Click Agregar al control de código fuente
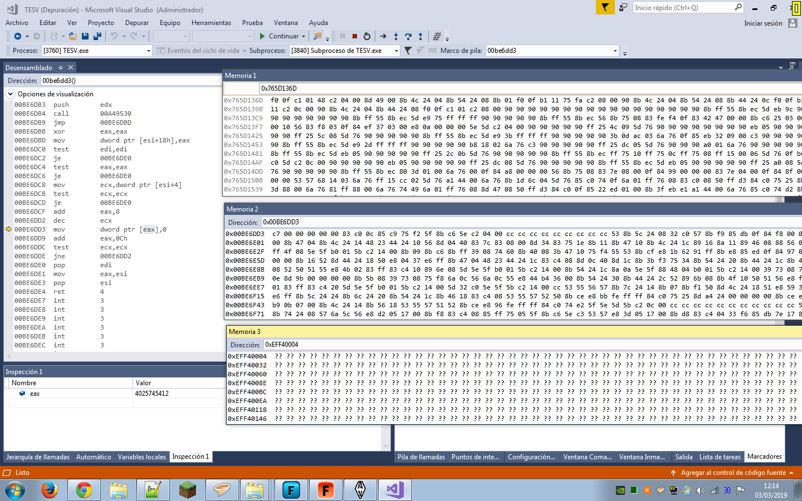This screenshot has height=501, width=802. pyautogui.click(x=733, y=473)
